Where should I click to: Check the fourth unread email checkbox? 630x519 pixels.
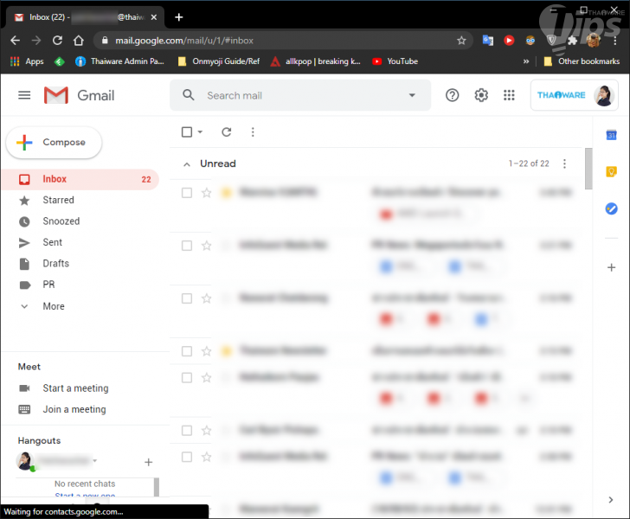[187, 351]
